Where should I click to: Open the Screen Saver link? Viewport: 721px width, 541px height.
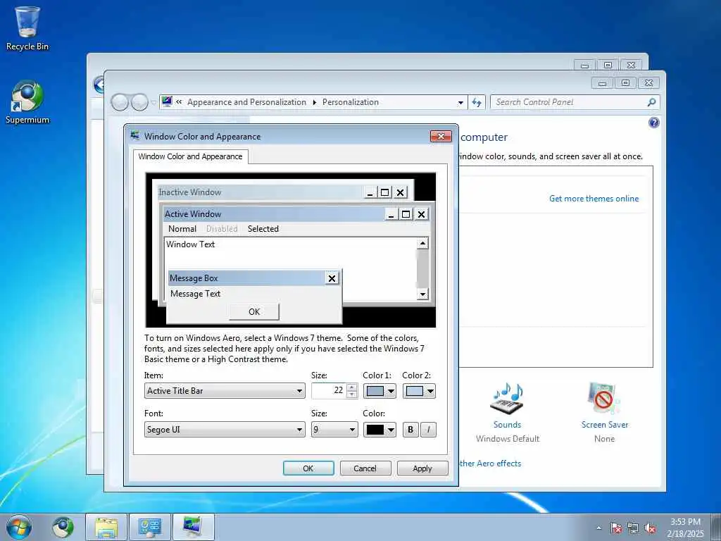point(604,425)
